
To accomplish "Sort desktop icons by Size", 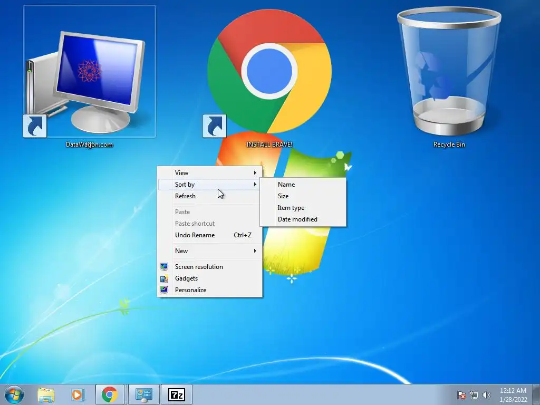I will 303,196.
